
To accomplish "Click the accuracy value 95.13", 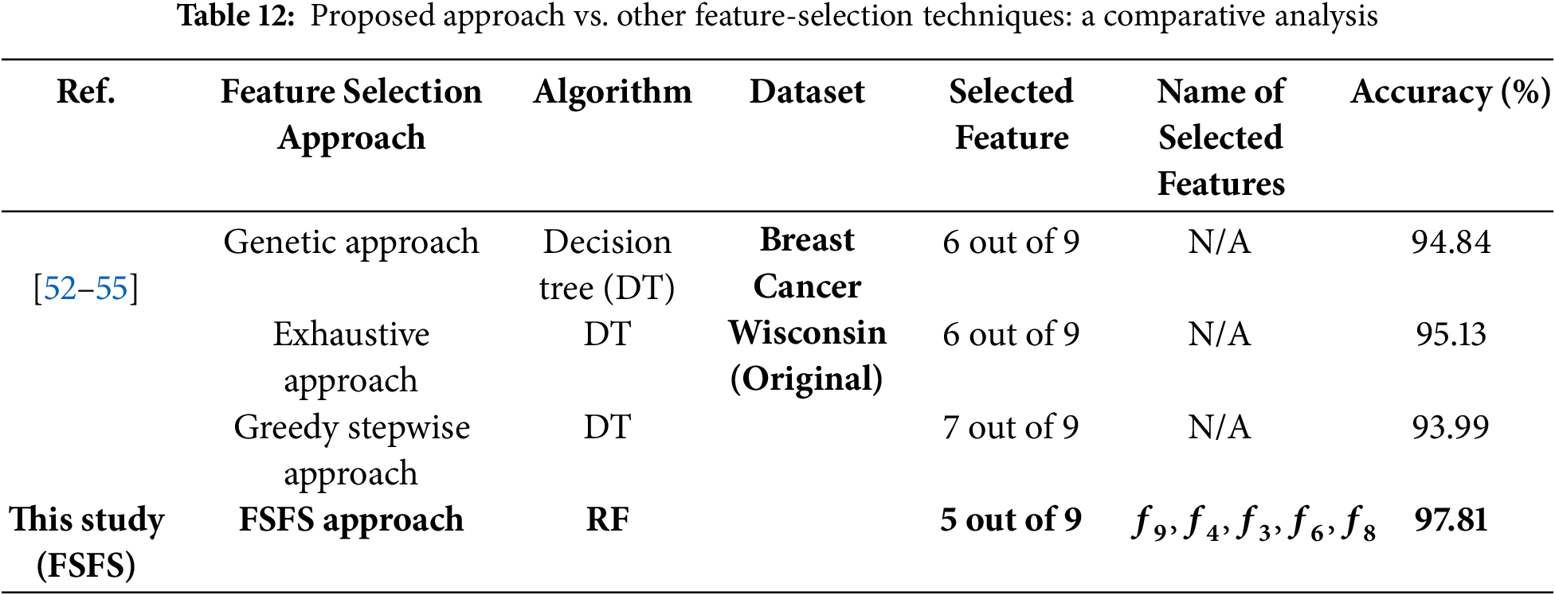I will 1451,334.
